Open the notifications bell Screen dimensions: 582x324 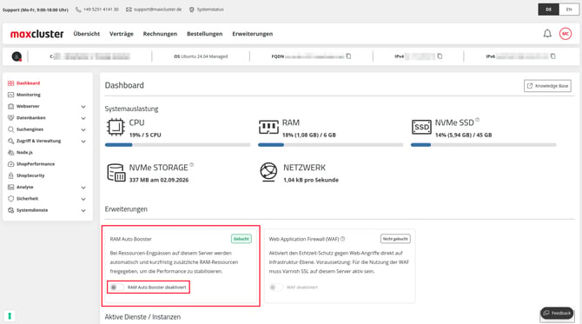click(x=547, y=34)
